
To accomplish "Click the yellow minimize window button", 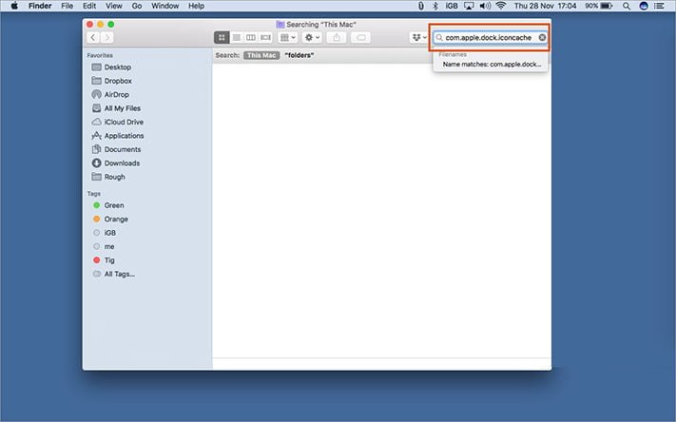I will [x=100, y=25].
